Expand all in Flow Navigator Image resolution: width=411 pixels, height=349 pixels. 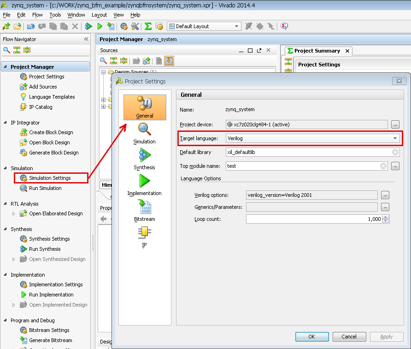pyautogui.click(x=27, y=50)
